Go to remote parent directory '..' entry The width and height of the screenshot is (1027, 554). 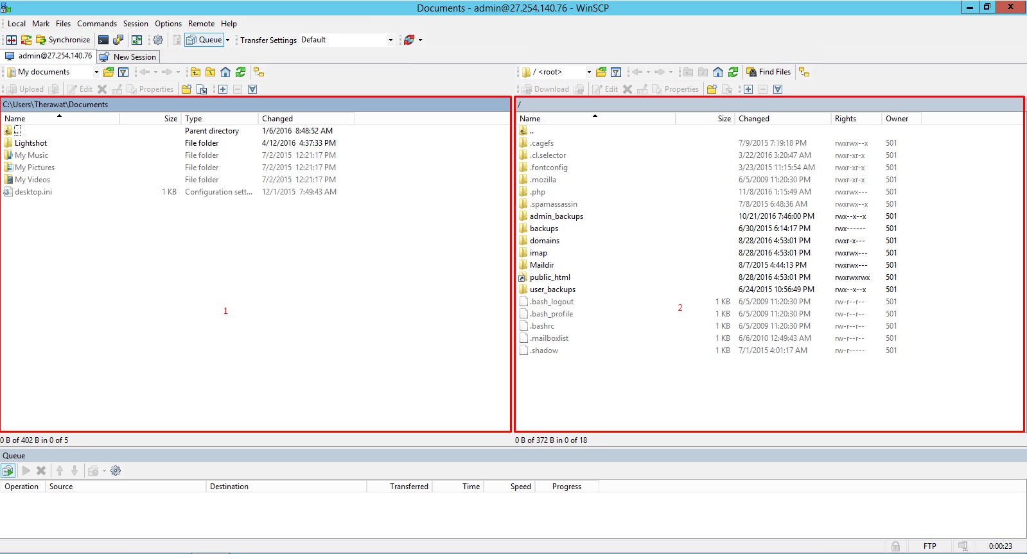pos(532,131)
